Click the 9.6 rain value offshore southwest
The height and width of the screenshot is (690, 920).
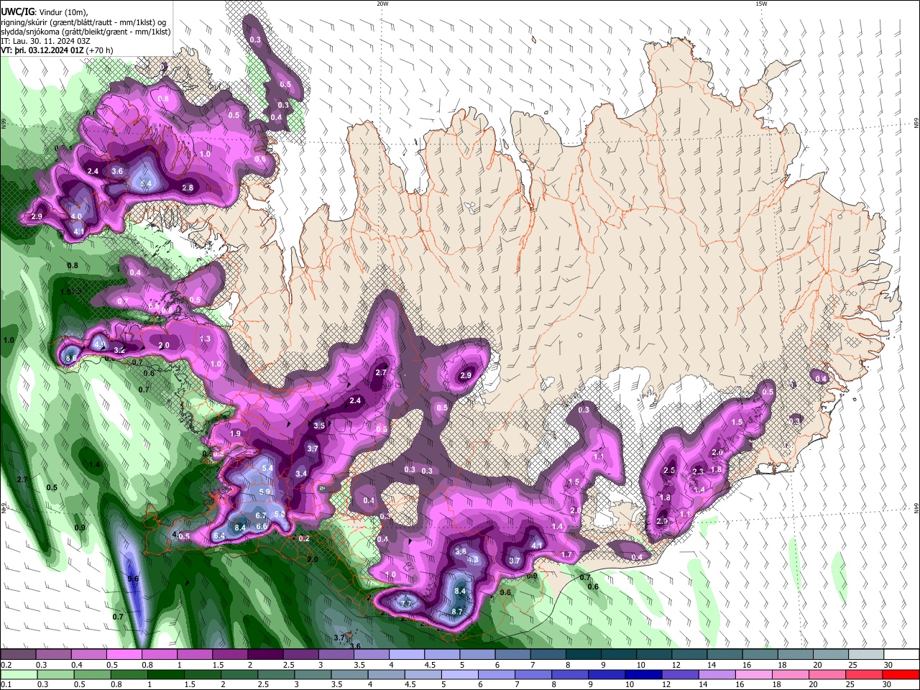click(133, 579)
